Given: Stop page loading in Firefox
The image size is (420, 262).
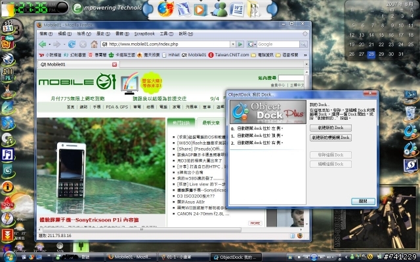Looking at the screenshot, I should (83, 45).
